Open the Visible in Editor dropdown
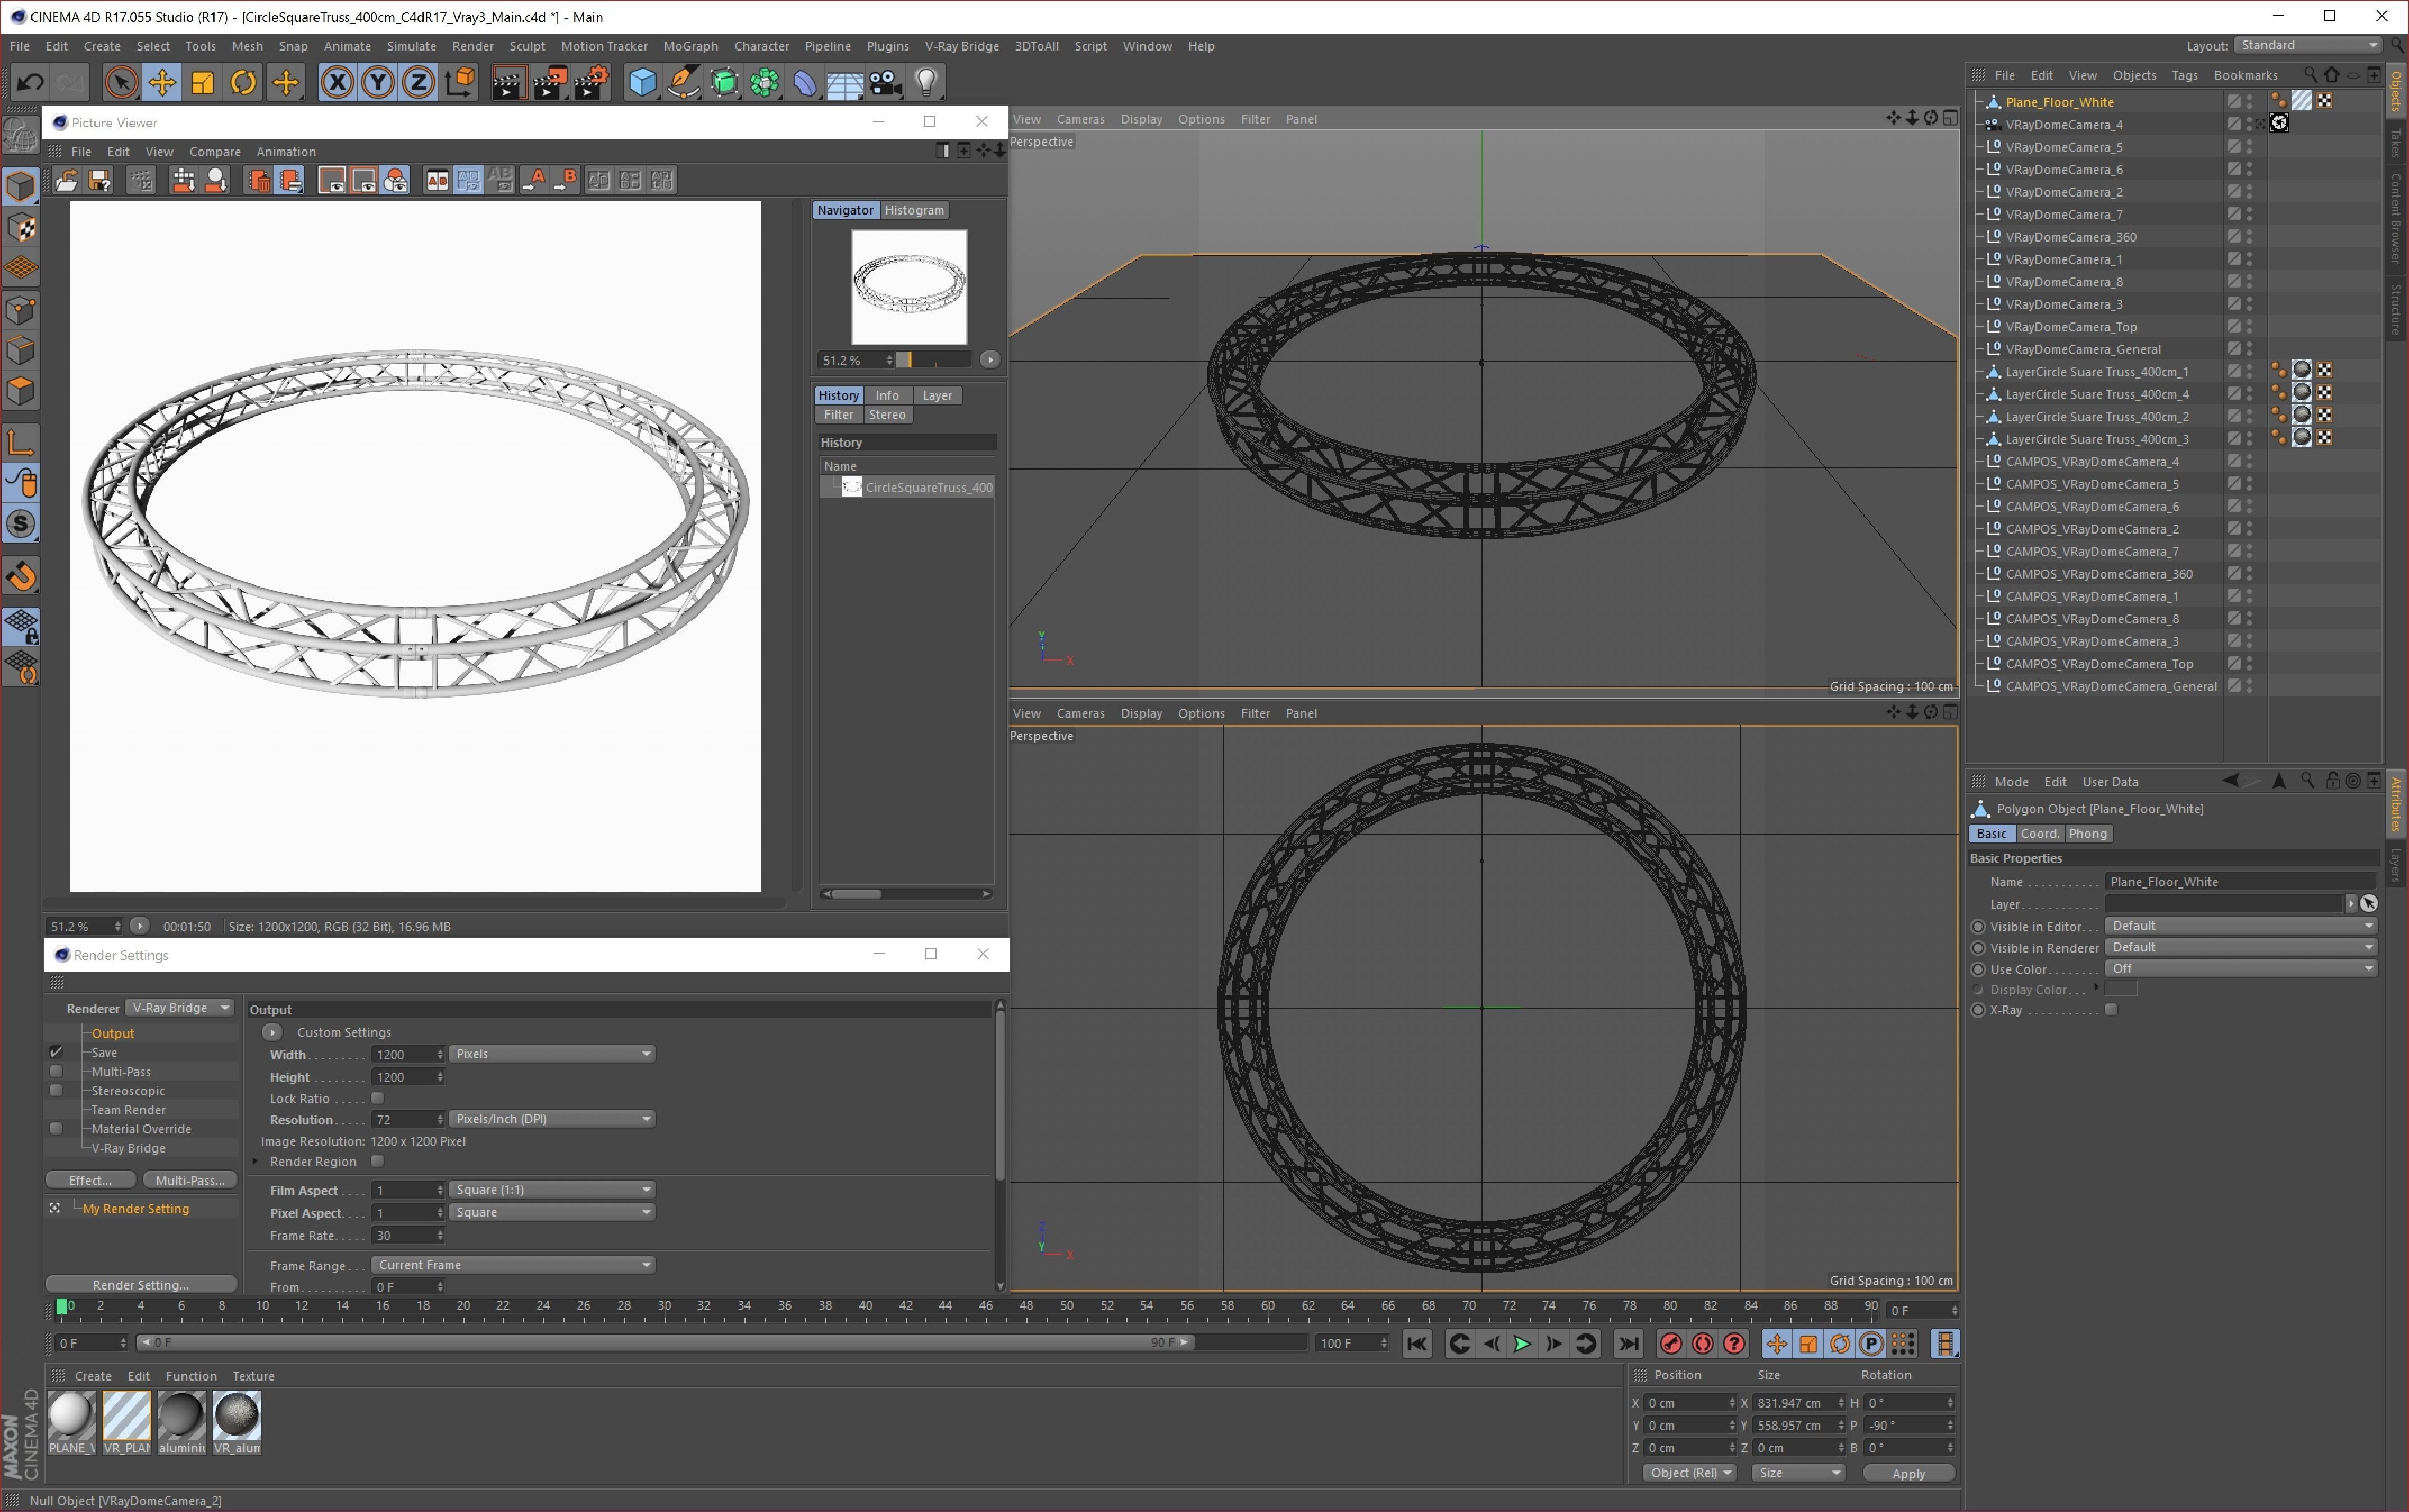2409x1512 pixels. pyautogui.click(x=2240, y=925)
